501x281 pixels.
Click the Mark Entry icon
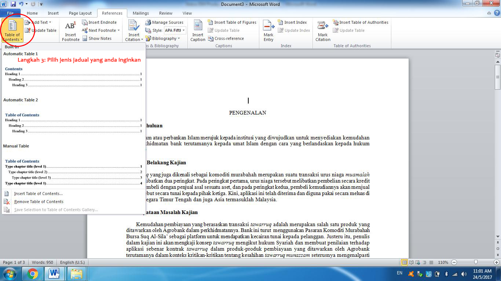click(268, 31)
